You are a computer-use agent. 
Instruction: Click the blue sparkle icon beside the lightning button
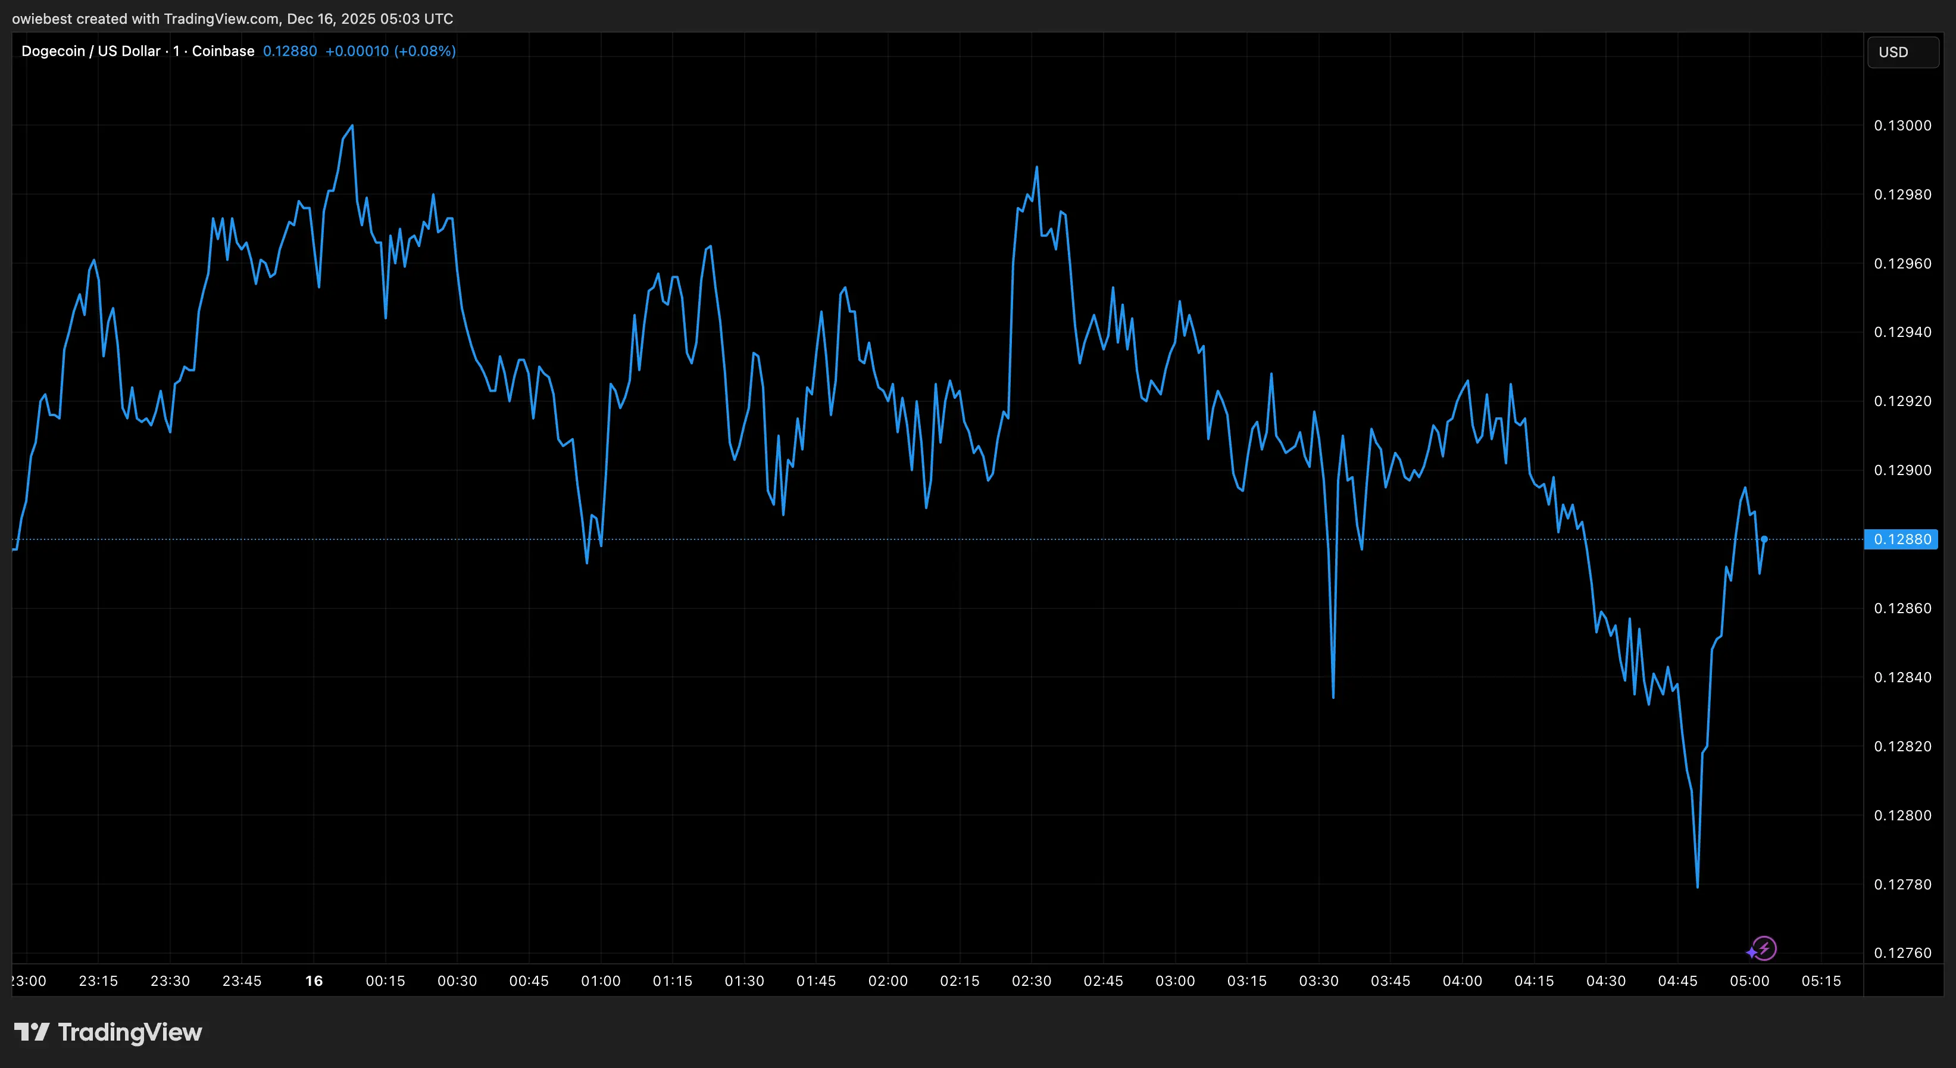point(1752,953)
